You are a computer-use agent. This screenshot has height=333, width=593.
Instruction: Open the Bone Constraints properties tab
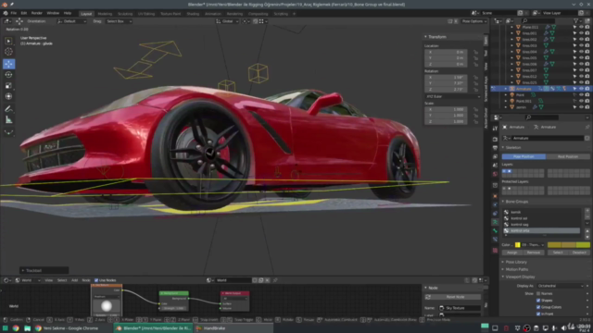[495, 239]
